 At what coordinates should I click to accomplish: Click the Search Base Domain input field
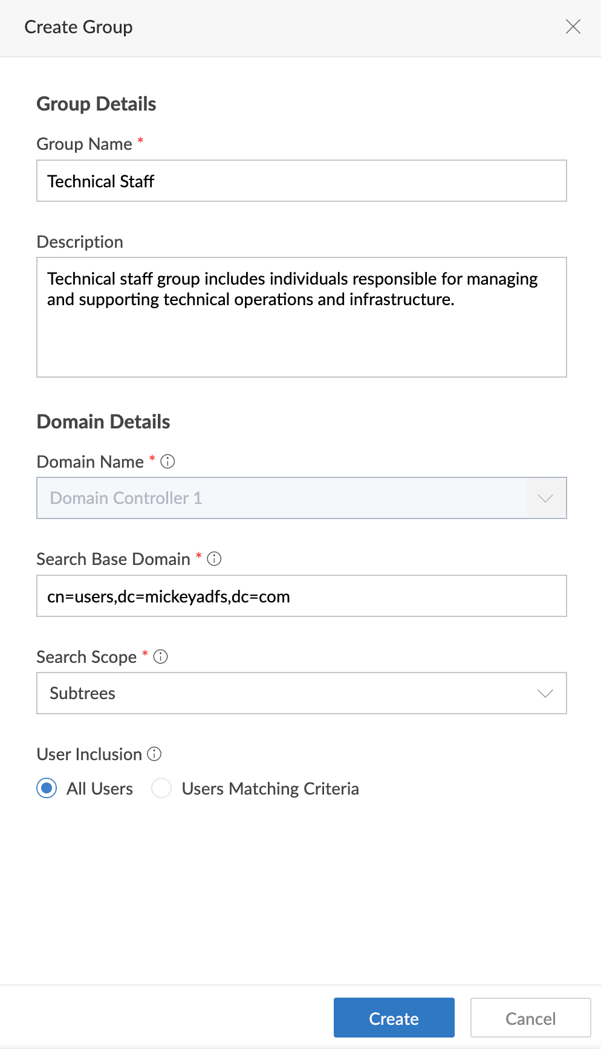click(x=301, y=596)
